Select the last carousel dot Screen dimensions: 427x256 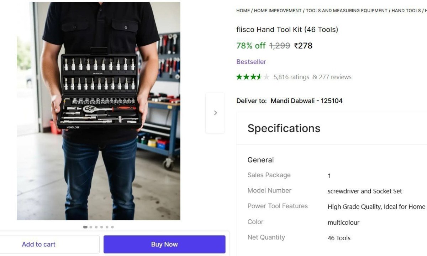tap(112, 227)
